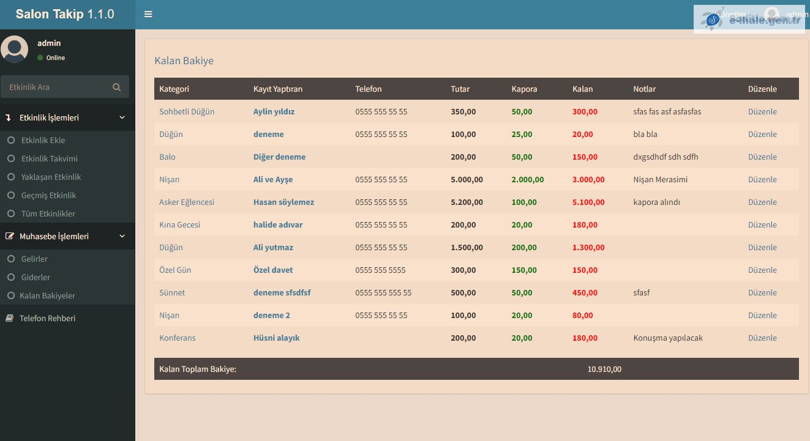Click the book icon beside Telefon Rehberi
This screenshot has width=810, height=441.
[9, 318]
